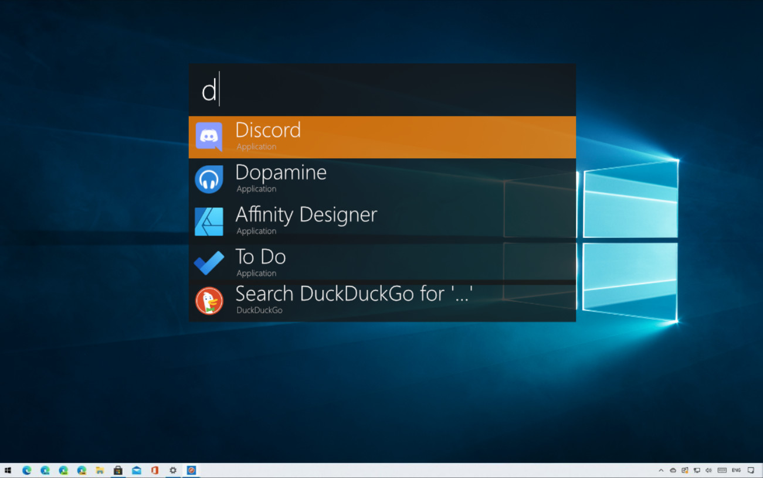Open the touch keyboard tray icon

[722, 470]
